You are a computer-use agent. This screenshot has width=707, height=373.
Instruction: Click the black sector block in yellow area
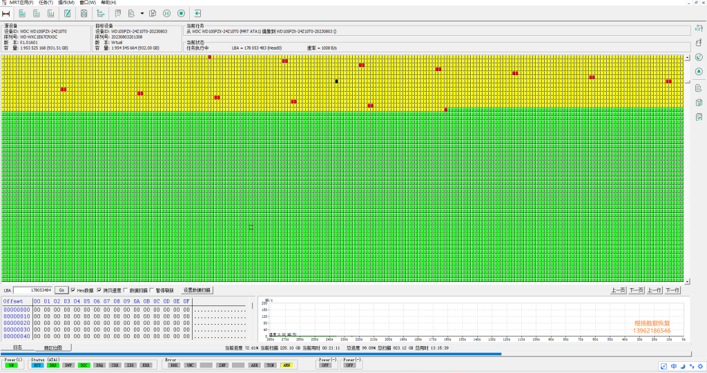[336, 81]
